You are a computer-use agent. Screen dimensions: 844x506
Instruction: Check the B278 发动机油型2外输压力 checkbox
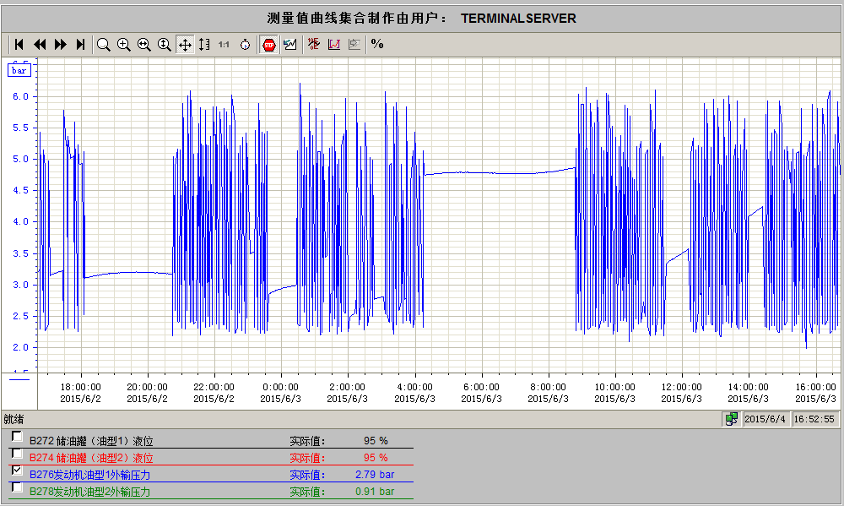point(17,487)
